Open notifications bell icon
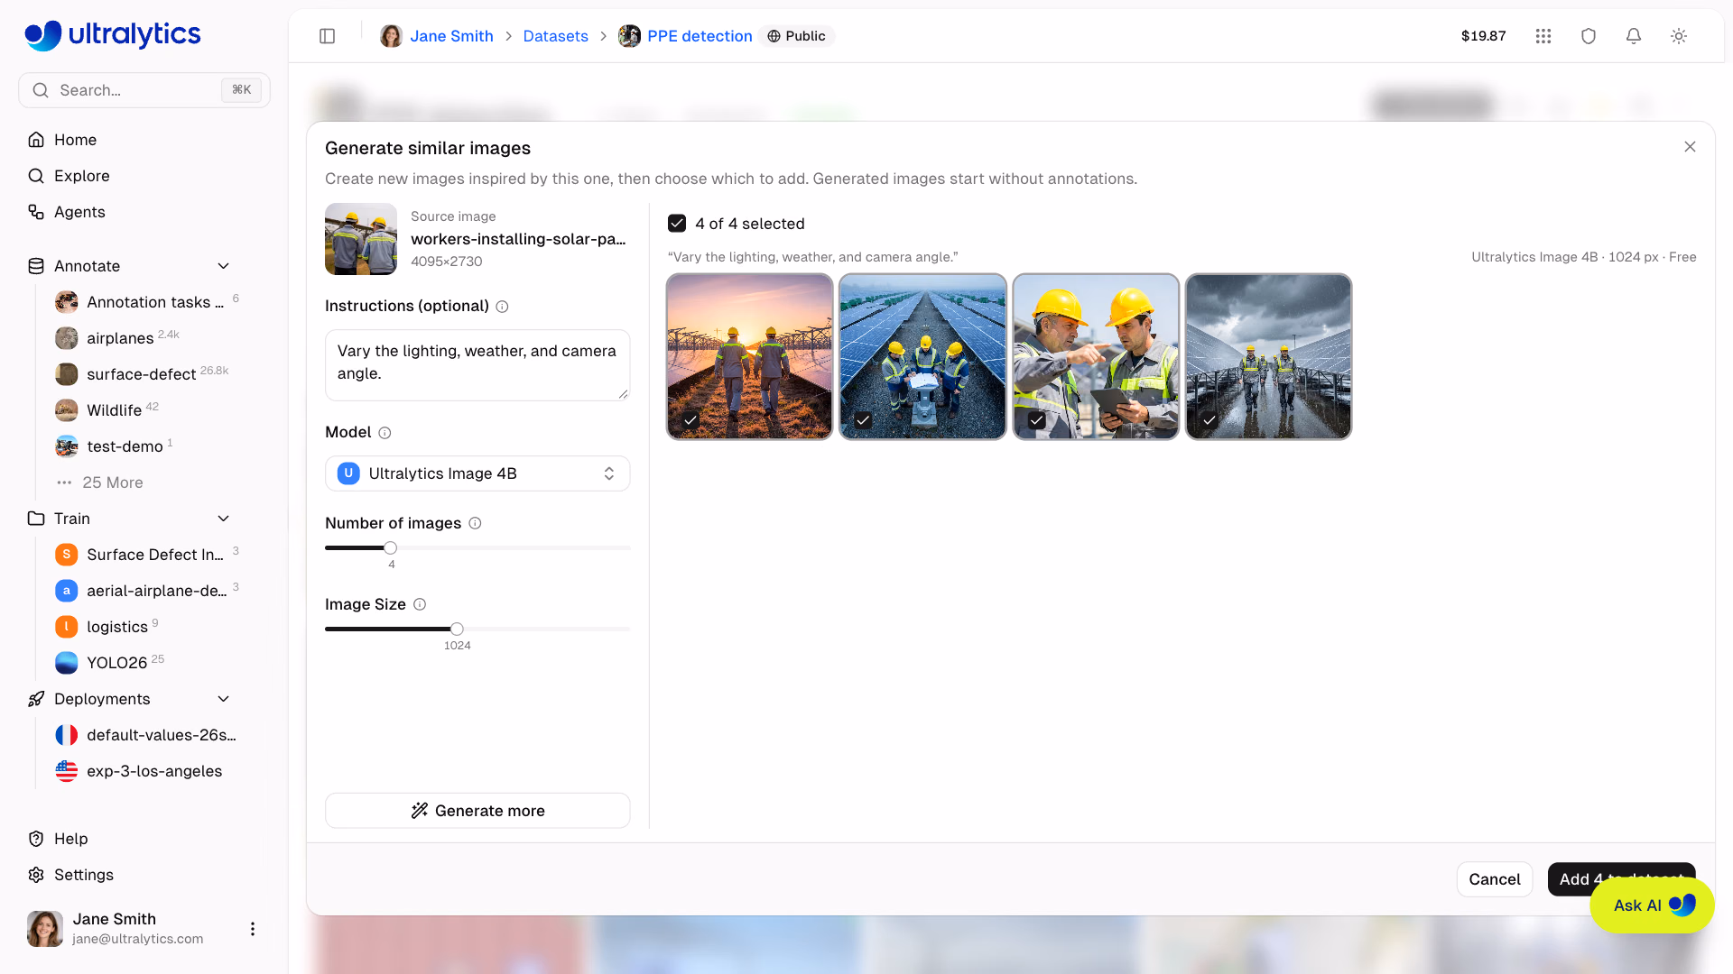Image resolution: width=1733 pixels, height=974 pixels. (1634, 36)
